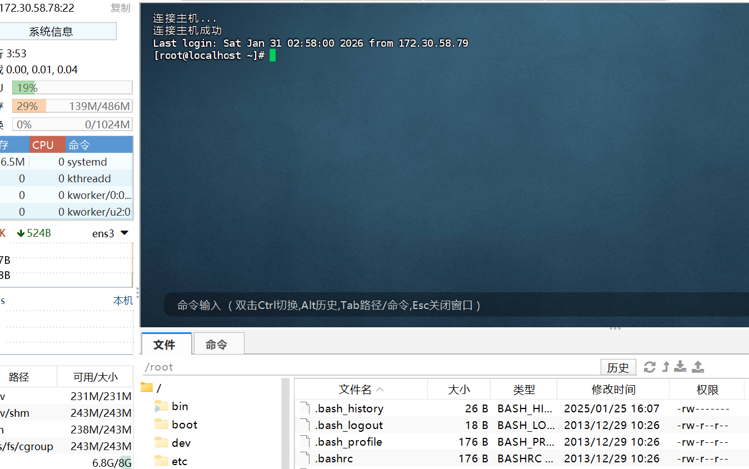This screenshot has height=469, width=749.
Task: Click the dev folder icon
Action: [161, 443]
